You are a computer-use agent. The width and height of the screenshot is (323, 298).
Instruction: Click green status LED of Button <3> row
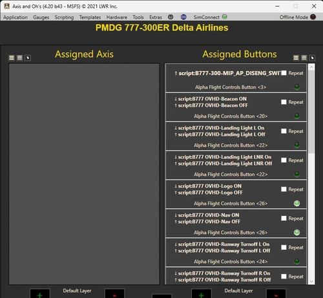[x=297, y=87]
